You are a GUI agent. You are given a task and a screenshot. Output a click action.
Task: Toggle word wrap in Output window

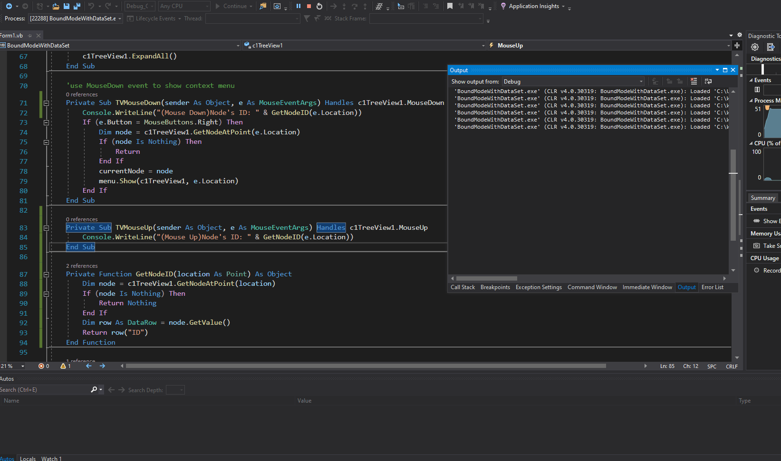pyautogui.click(x=708, y=82)
